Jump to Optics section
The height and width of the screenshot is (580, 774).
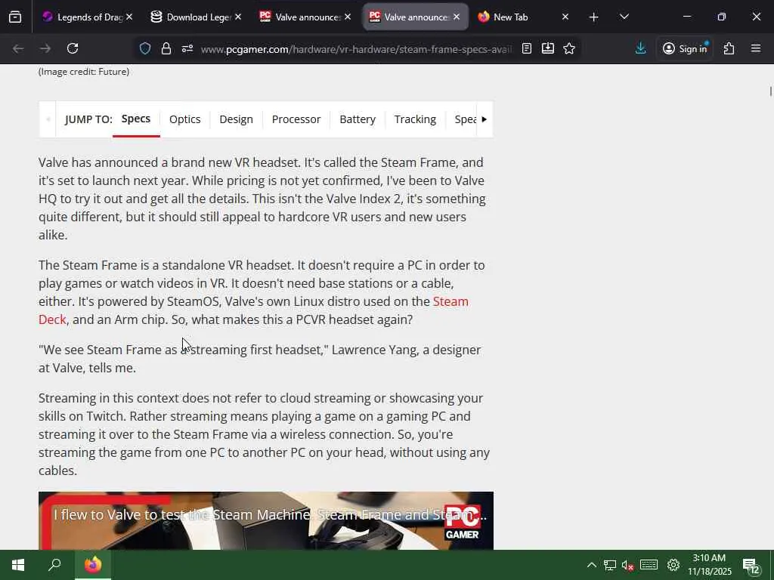tap(184, 119)
